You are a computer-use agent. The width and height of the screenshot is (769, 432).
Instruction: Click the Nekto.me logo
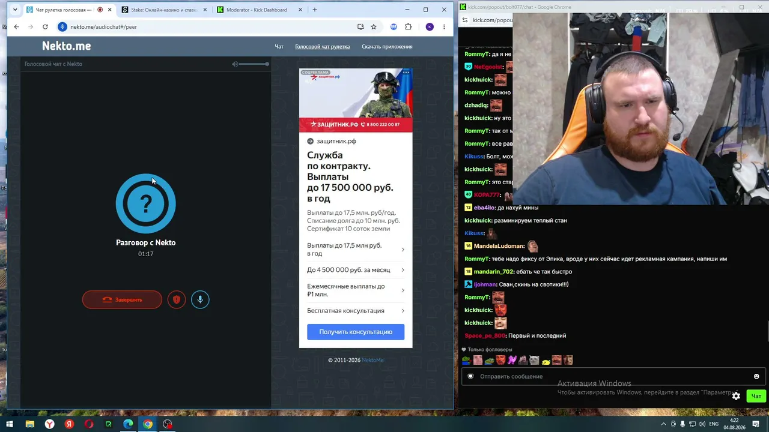(x=67, y=46)
